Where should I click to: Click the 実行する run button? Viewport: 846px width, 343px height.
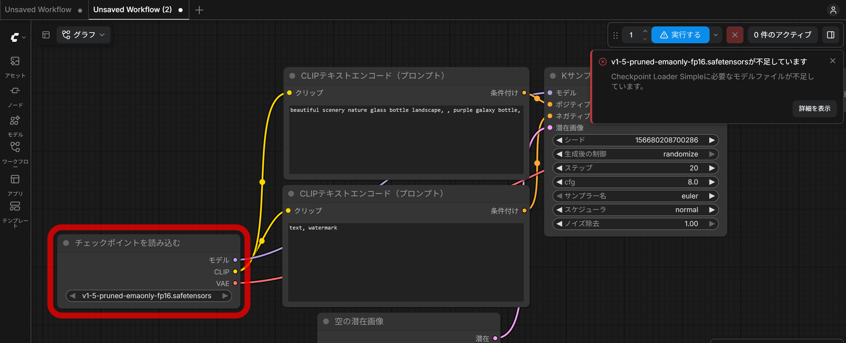(681, 35)
